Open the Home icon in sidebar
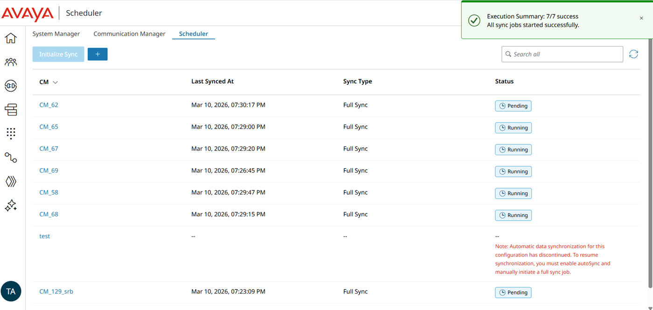Image resolution: width=653 pixels, height=310 pixels. pyautogui.click(x=11, y=38)
